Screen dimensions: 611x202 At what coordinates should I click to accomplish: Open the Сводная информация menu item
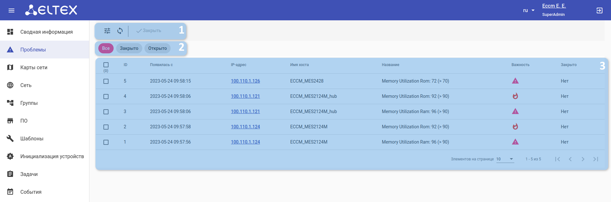click(46, 32)
